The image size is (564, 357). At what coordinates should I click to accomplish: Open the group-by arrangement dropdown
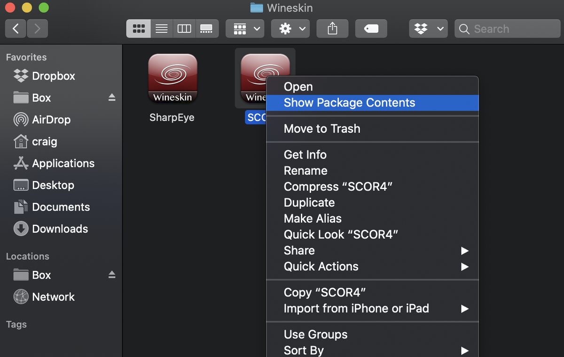pyautogui.click(x=244, y=29)
